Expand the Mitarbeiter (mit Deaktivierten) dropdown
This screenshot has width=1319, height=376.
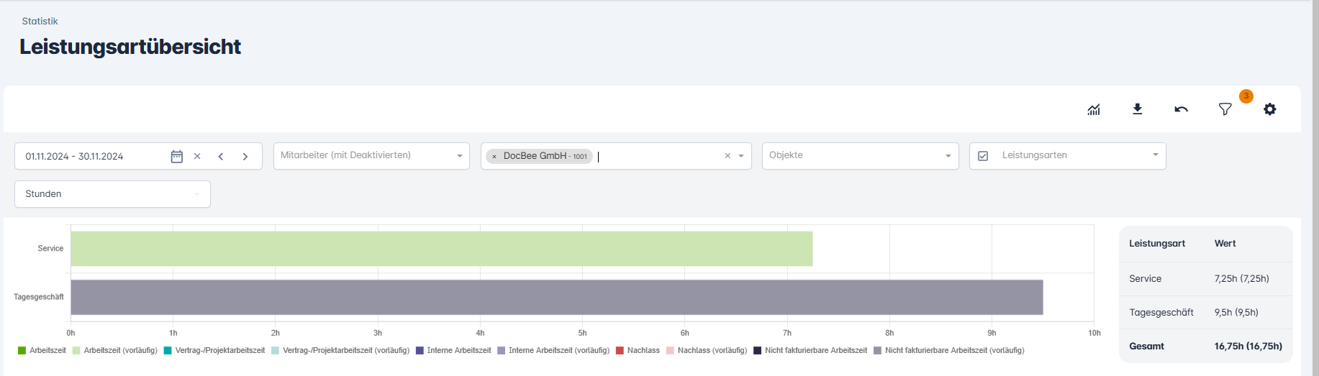459,156
